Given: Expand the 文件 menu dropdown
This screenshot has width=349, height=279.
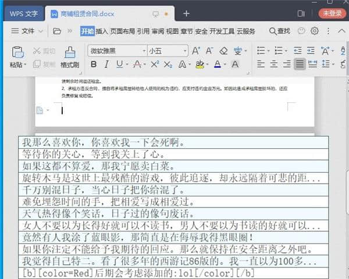Looking at the screenshot, I should 28,31.
